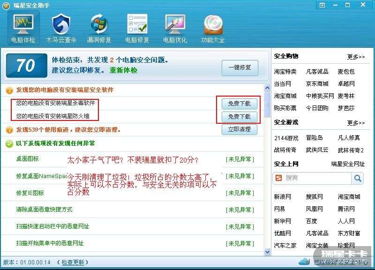
Task: Open the 淘宝特卖 shopping link
Action: (x=285, y=72)
